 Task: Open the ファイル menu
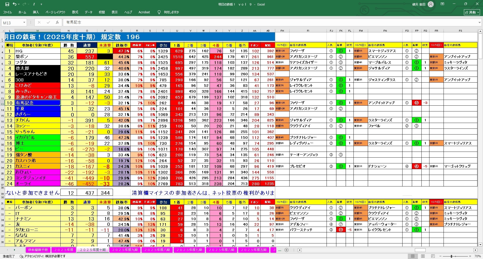(x=8, y=12)
